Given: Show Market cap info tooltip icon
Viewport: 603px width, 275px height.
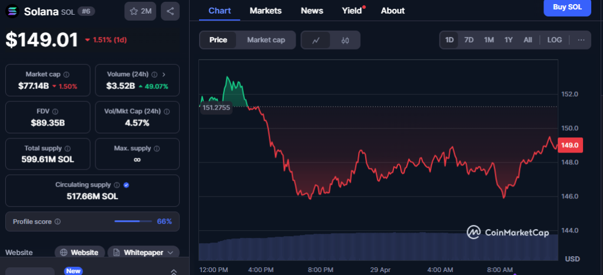Looking at the screenshot, I should point(66,74).
